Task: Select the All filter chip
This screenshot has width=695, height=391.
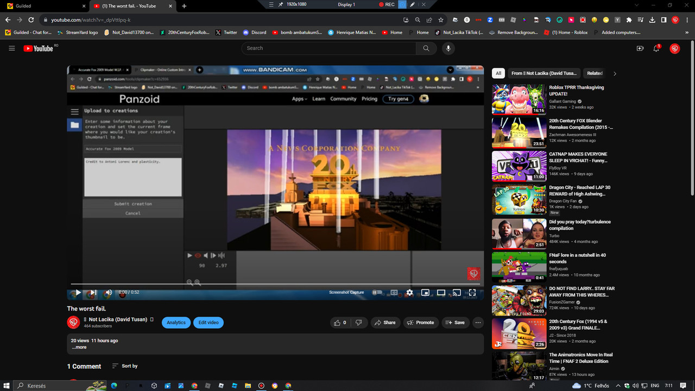Action: (498, 73)
